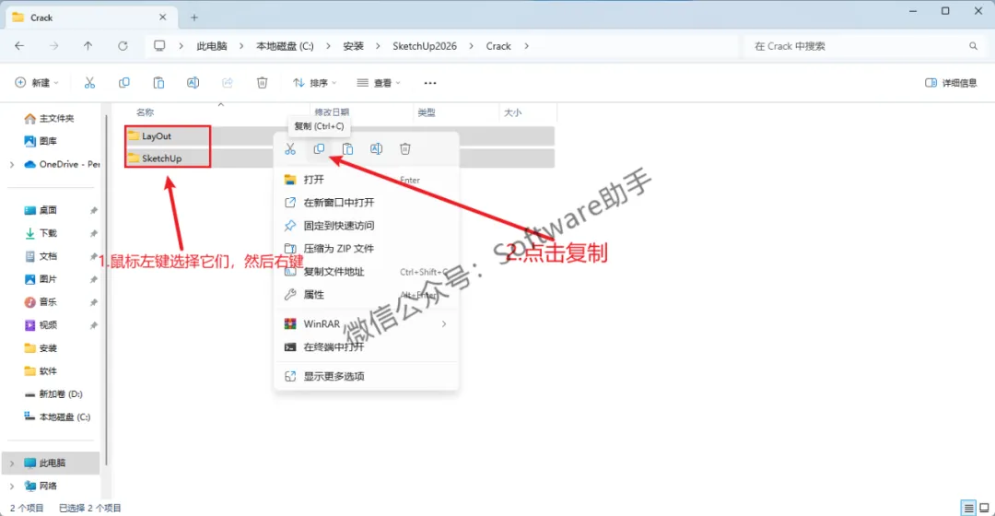
Task: Open the toolbar three-dots more menu
Action: [430, 83]
